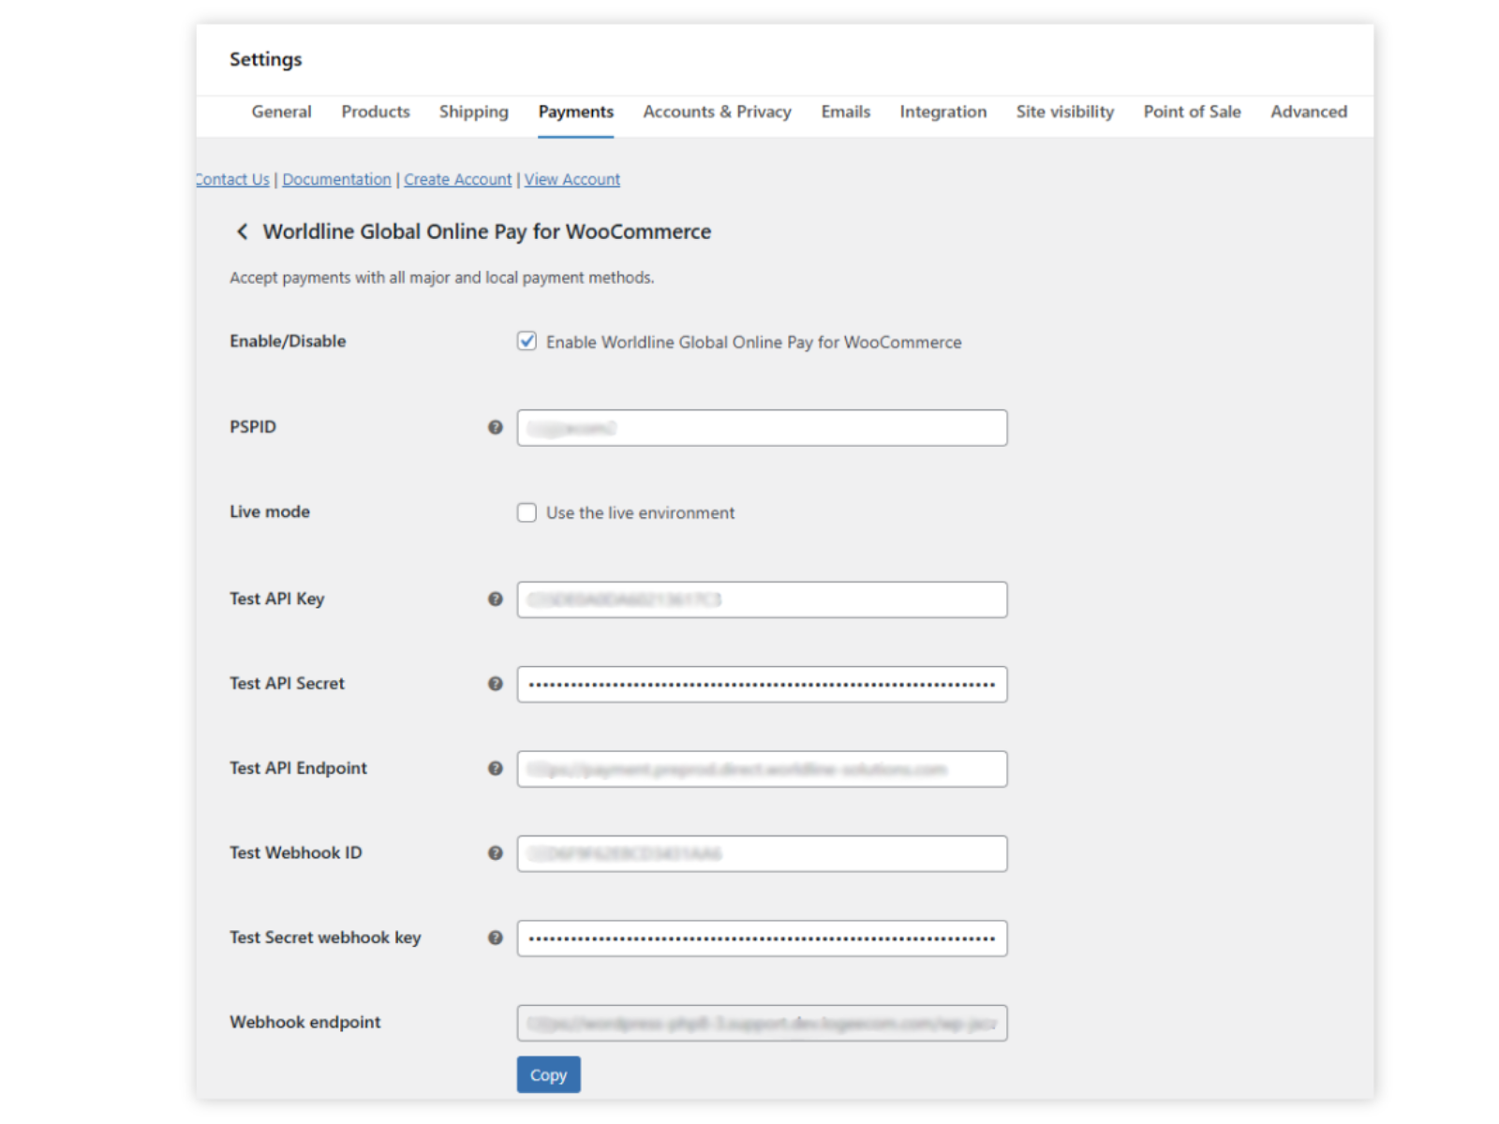Open the Test Secret webhook key help tooltip
The height and width of the screenshot is (1124, 1499).
coord(496,938)
